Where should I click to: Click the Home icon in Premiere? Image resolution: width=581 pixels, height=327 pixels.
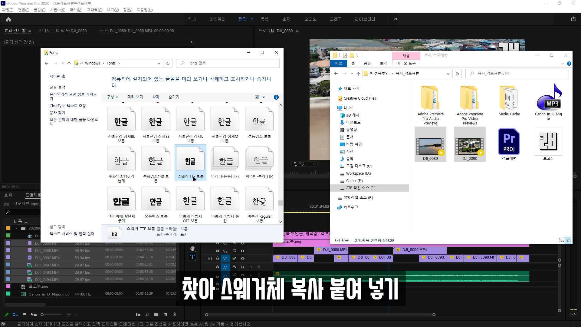click(x=8, y=19)
